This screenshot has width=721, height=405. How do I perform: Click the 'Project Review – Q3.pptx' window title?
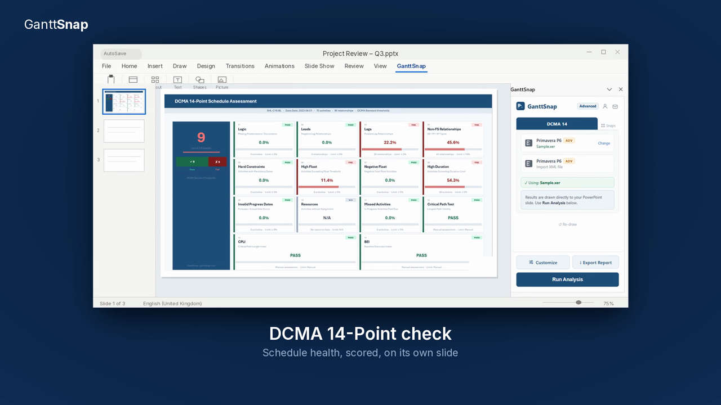pyautogui.click(x=360, y=53)
